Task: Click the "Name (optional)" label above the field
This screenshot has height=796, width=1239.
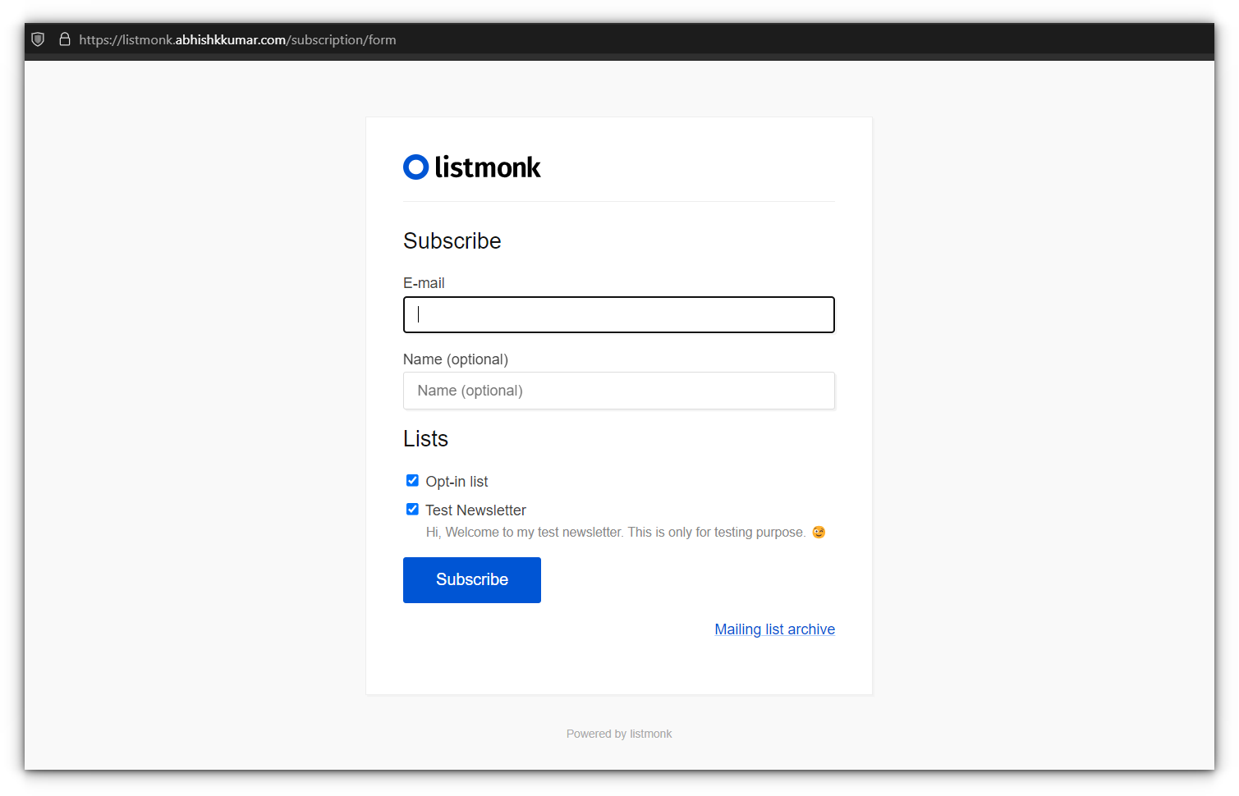Action: coord(456,359)
